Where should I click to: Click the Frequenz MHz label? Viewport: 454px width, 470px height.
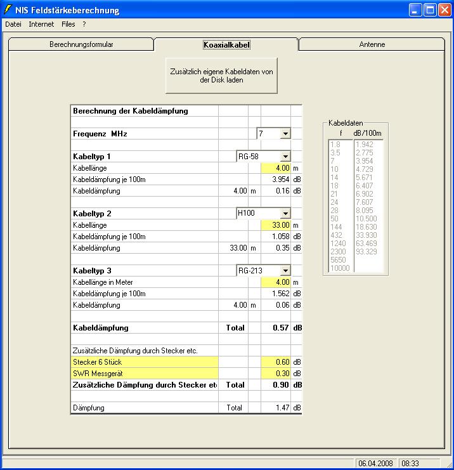click(100, 134)
